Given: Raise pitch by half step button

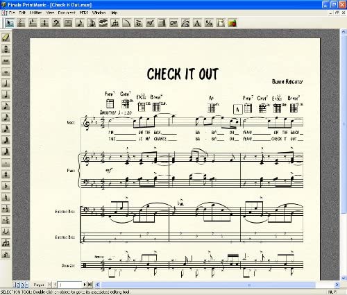Looking at the screenshot, I should click(x=6, y=208).
